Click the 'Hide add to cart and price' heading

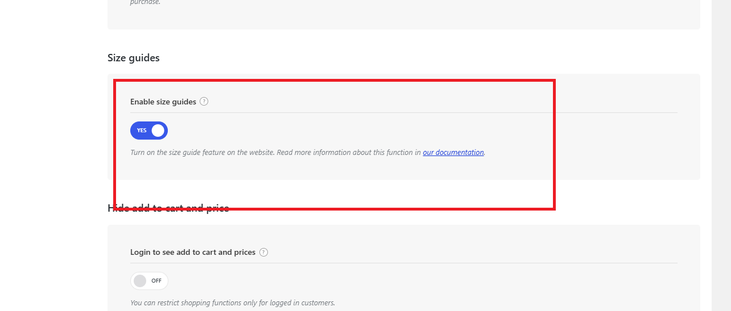[x=168, y=208]
